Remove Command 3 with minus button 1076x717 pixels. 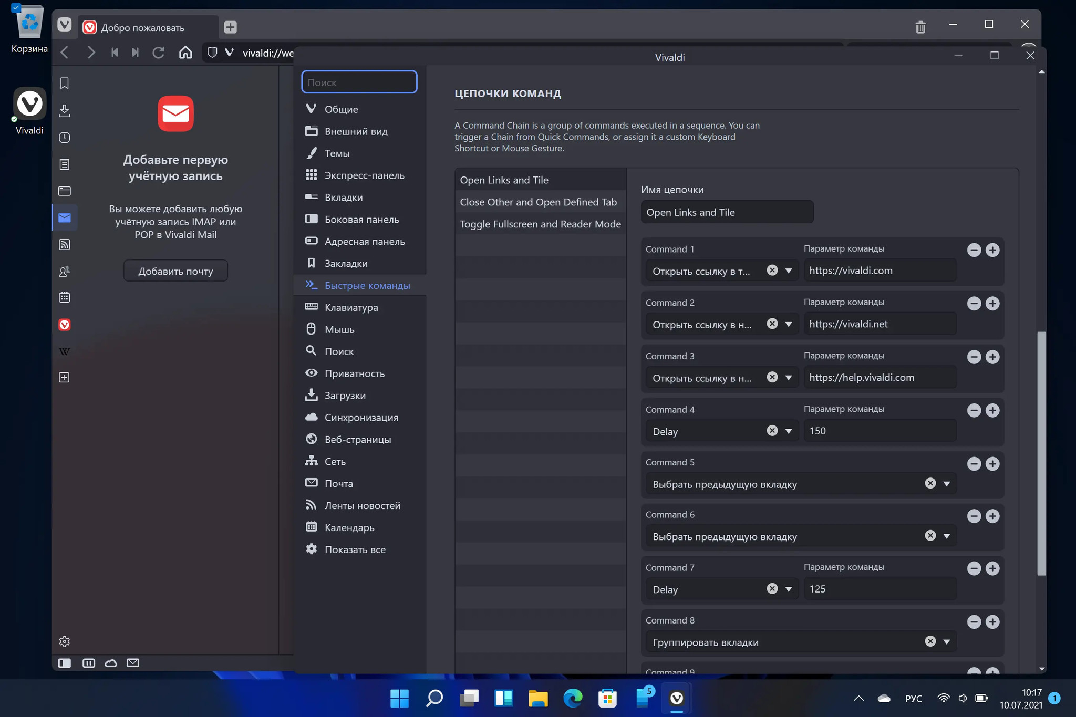[x=974, y=356]
